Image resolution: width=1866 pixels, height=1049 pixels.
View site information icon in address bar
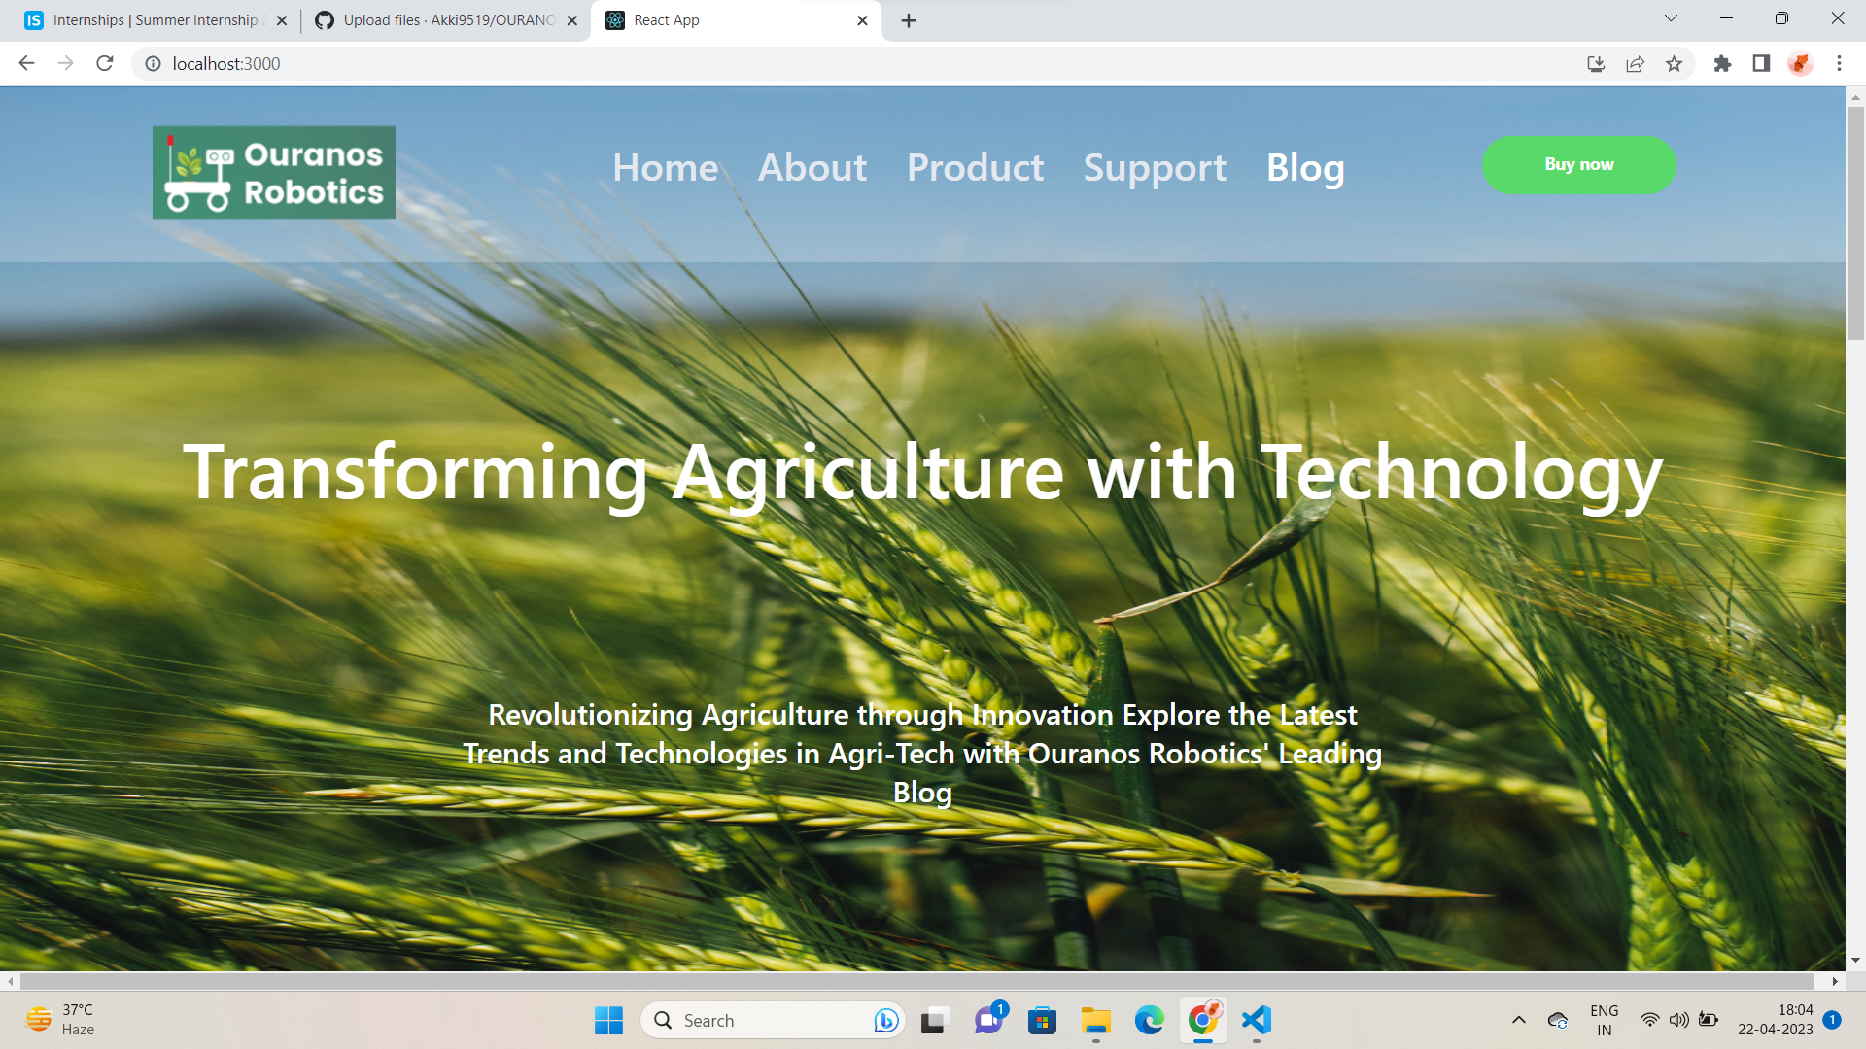[x=153, y=63]
